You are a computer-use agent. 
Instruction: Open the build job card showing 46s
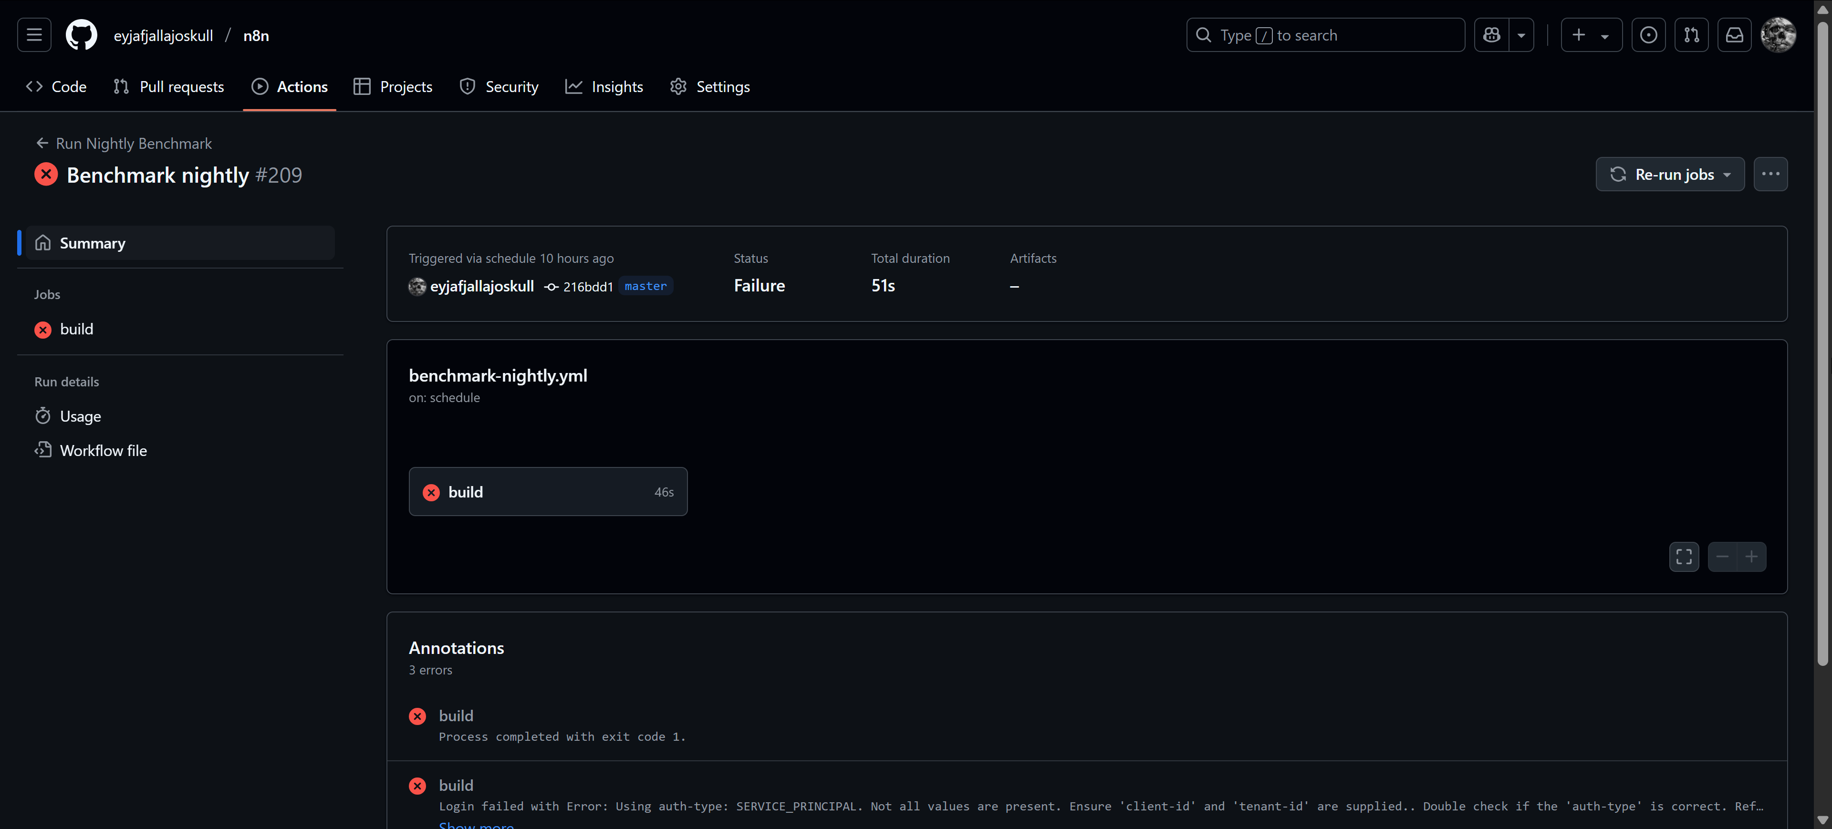click(548, 491)
